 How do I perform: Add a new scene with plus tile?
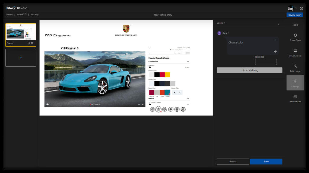21,58
